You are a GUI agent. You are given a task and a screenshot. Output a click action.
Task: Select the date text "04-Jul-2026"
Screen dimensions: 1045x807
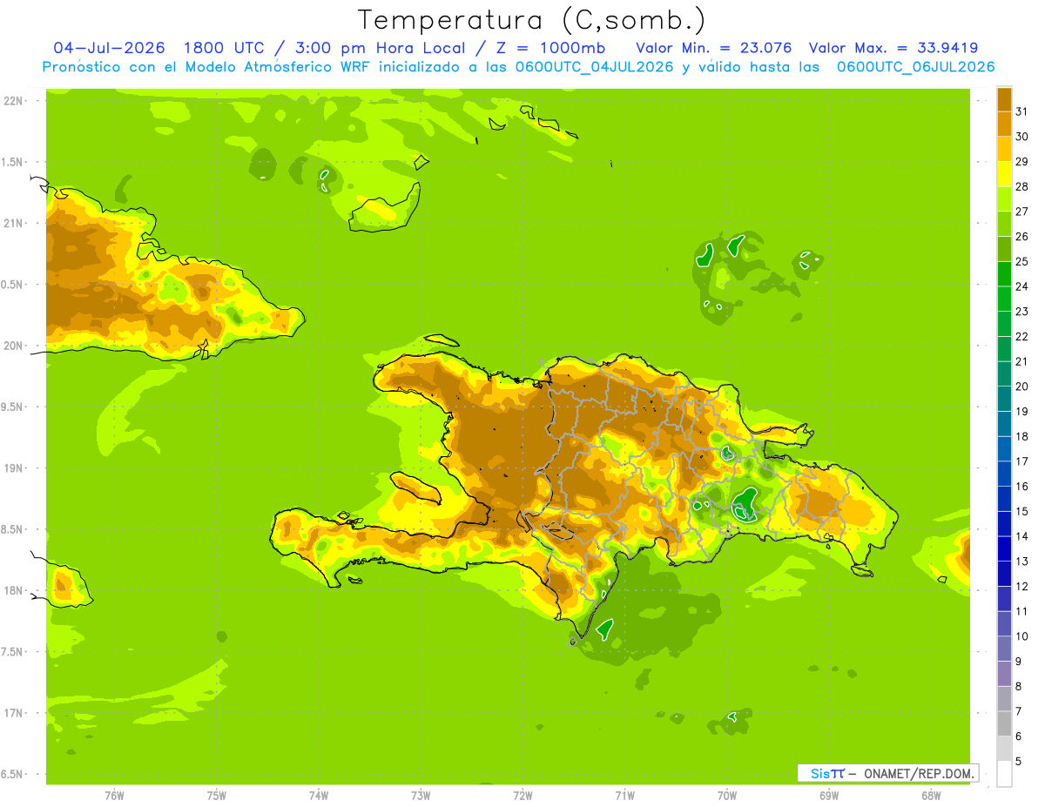click(111, 48)
